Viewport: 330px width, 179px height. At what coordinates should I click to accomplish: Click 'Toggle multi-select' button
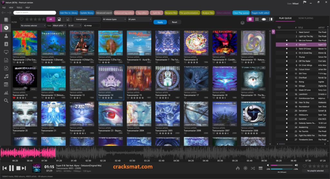(x=260, y=13)
